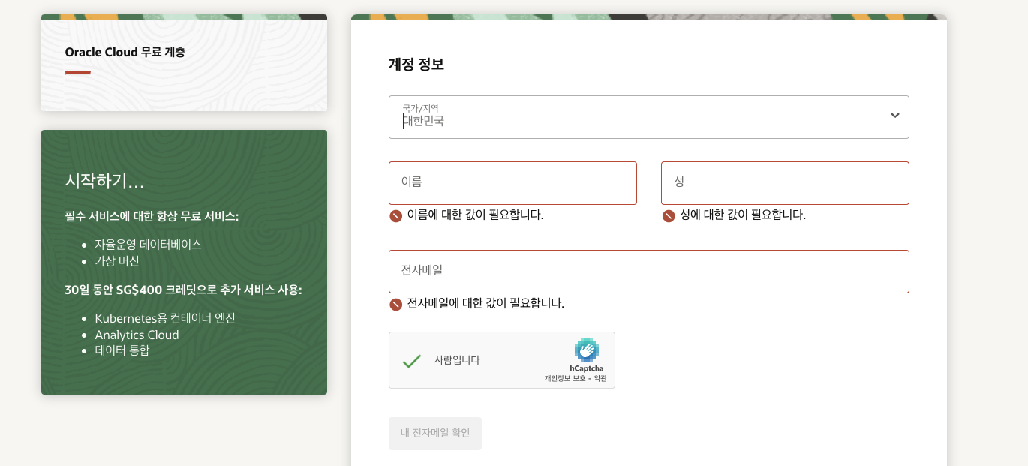Click the hCaptcha hand logo

click(587, 350)
